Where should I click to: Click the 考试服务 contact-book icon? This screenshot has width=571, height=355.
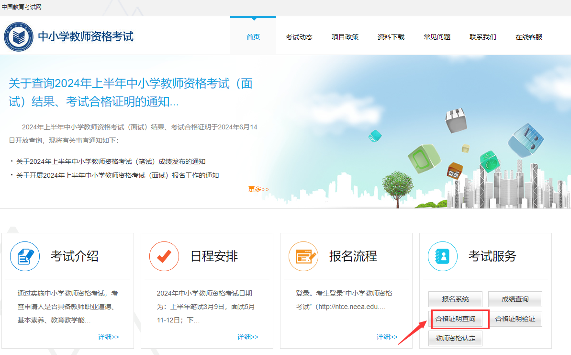pyautogui.click(x=443, y=256)
